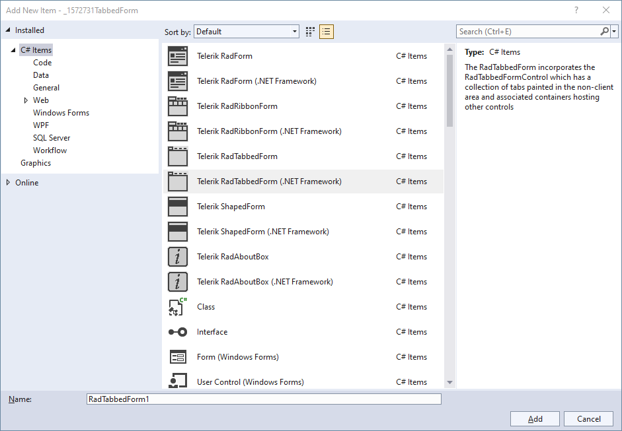
Task: Select the Workflow category
Action: click(x=50, y=150)
